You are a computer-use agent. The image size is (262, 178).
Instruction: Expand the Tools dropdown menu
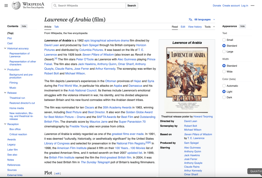click(209, 27)
